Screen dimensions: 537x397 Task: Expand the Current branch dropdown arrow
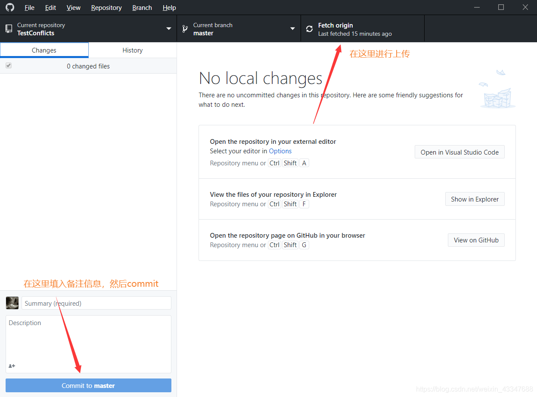293,29
